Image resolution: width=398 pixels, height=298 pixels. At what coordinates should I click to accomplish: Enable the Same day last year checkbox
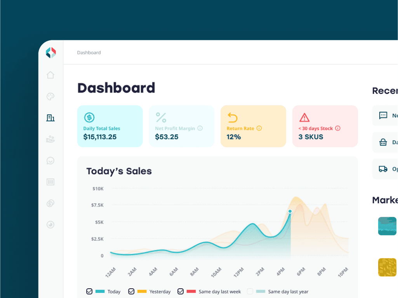pos(250,291)
